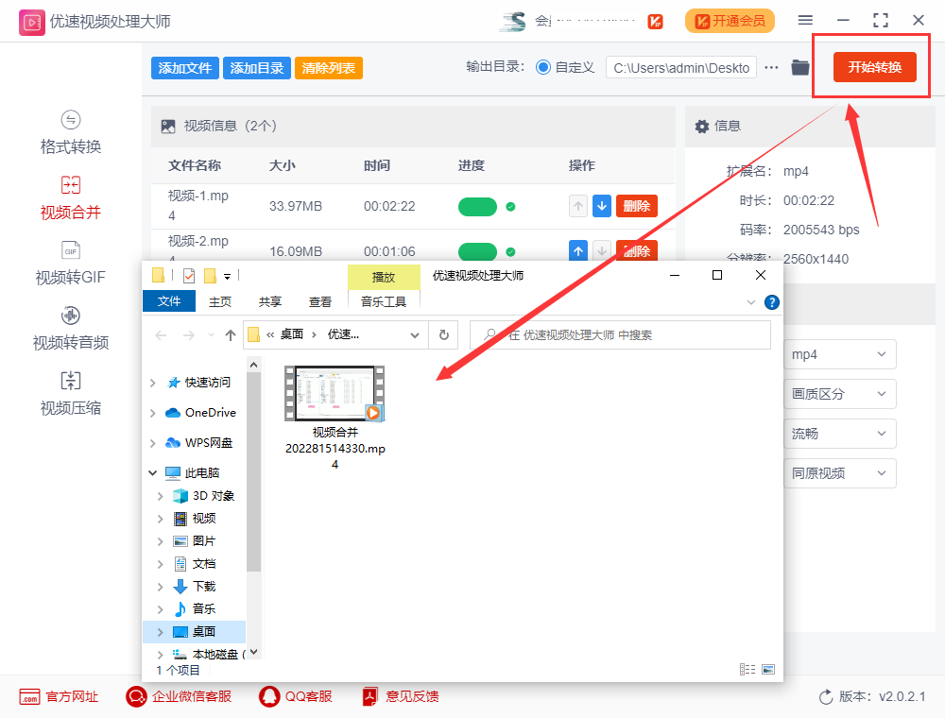This screenshot has width=945, height=718.
Task: Click the Explorer help question mark icon
Action: click(x=771, y=302)
